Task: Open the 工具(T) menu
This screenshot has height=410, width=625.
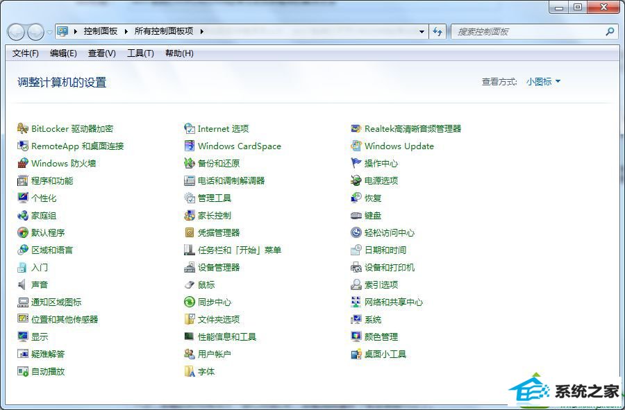Action: [x=140, y=53]
